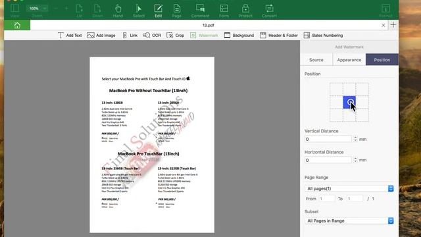Switch to the Source tab

pyautogui.click(x=316, y=60)
